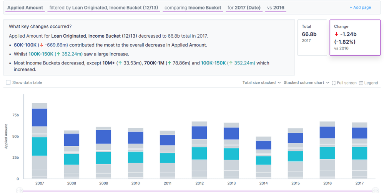Select the Total 66.8b card

(312, 38)
